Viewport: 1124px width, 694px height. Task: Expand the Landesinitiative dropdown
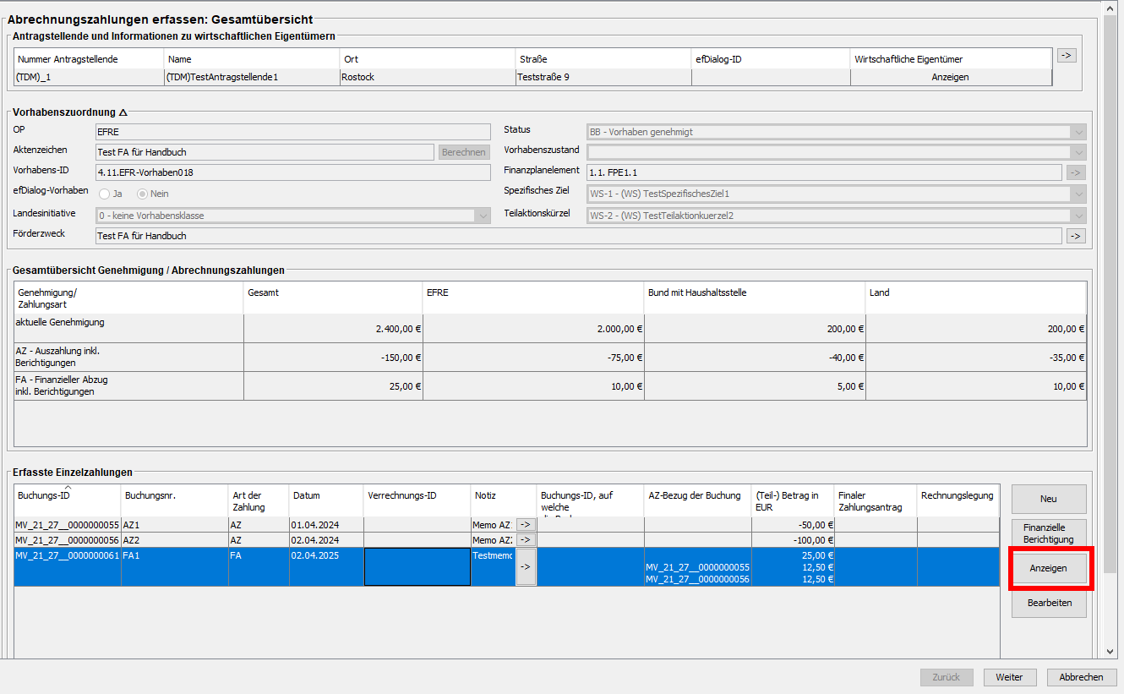pyautogui.click(x=483, y=216)
